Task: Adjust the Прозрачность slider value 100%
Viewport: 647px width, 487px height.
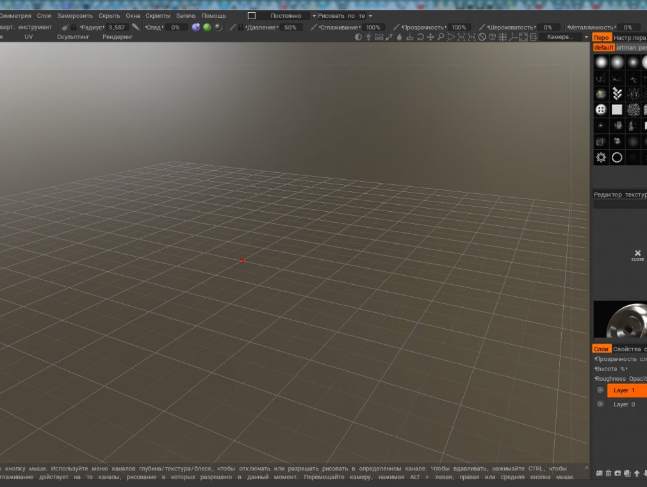Action: click(459, 28)
